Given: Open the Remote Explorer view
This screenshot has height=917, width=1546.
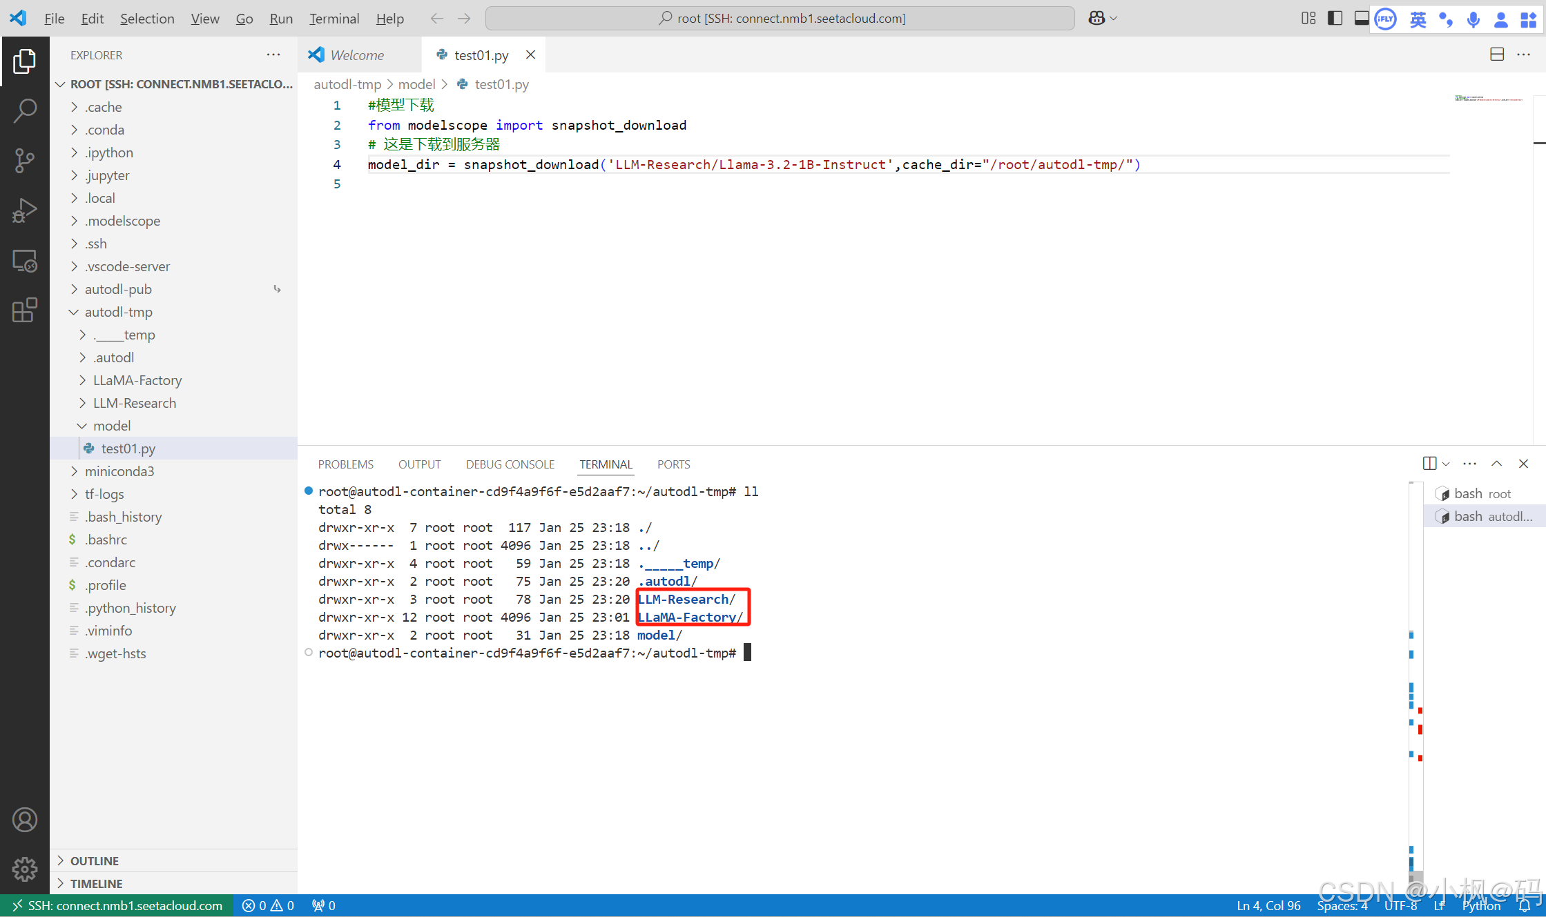Looking at the screenshot, I should point(25,261).
